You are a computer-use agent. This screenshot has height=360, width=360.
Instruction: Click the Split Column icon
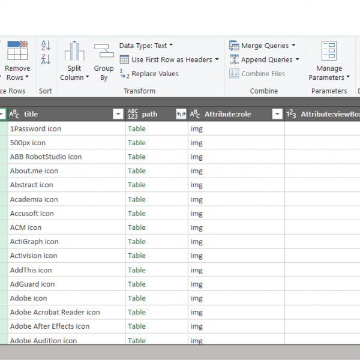click(74, 51)
